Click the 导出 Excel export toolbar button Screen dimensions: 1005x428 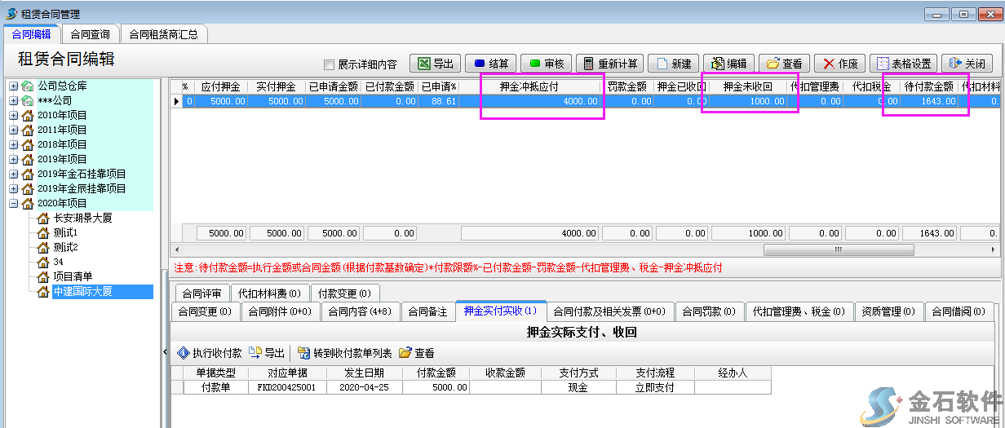[435, 64]
